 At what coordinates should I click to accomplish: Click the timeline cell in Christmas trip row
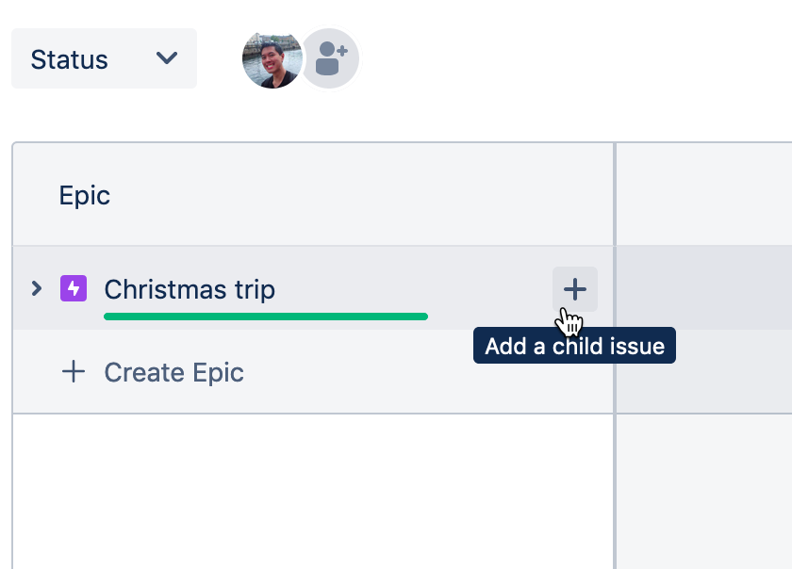coord(703,288)
